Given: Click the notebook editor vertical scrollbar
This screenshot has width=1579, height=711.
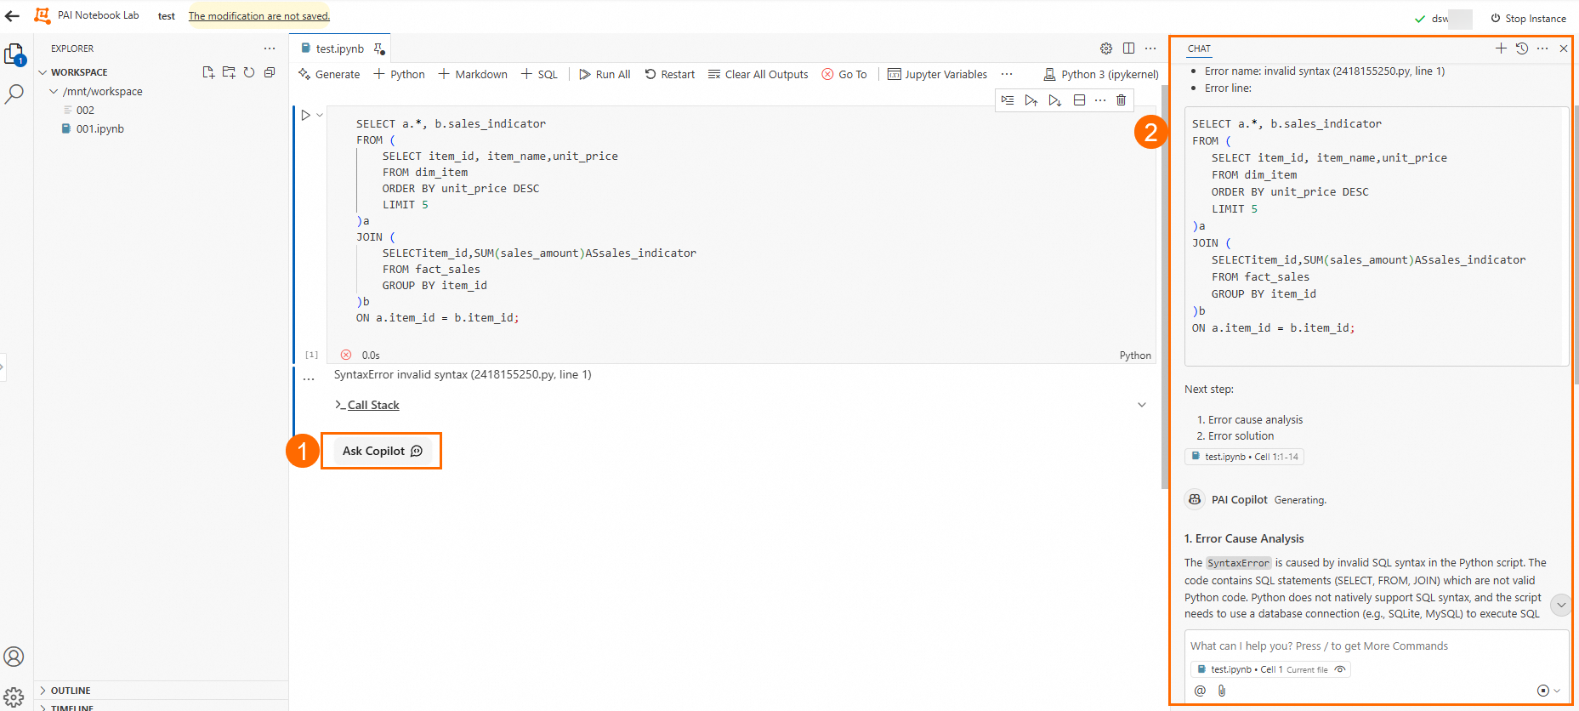Looking at the screenshot, I should click(x=1165, y=287).
